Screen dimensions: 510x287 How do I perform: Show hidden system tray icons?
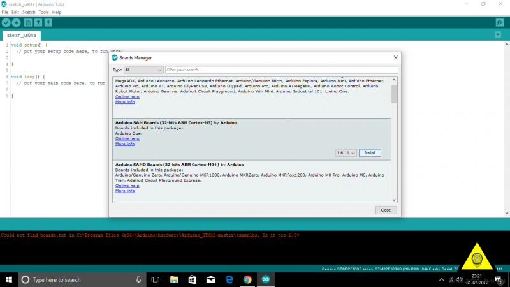(x=441, y=279)
